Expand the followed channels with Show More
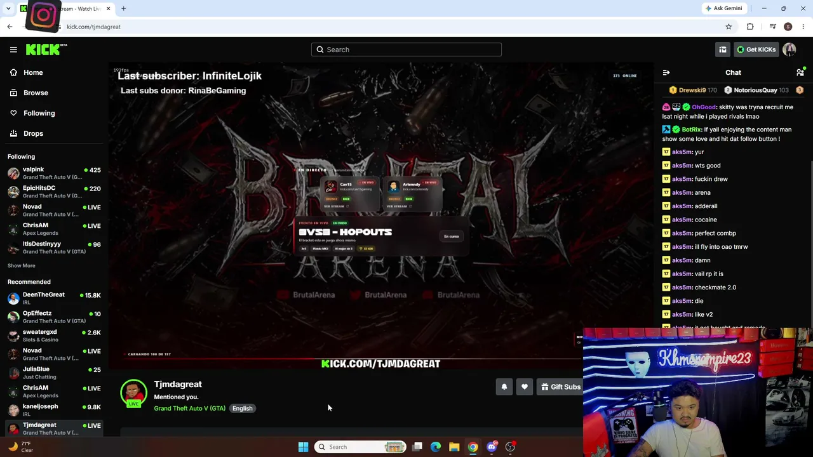The height and width of the screenshot is (457, 813). pyautogui.click(x=22, y=265)
